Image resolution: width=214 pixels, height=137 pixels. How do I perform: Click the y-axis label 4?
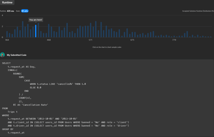pos(2,15)
